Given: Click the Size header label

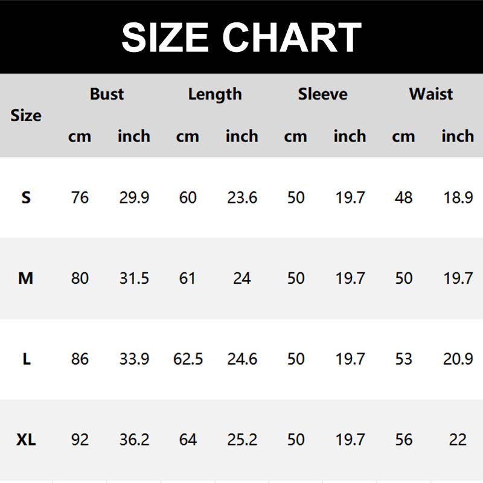Looking at the screenshot, I should click(26, 115).
